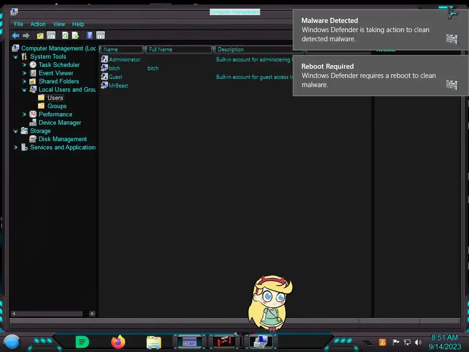469x352 pixels.
Task: Collapse the System Tools tree node
Action: pos(16,56)
